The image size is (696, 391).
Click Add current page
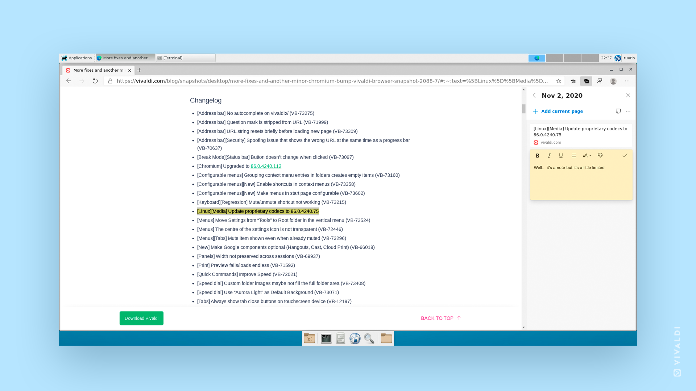coord(558,111)
